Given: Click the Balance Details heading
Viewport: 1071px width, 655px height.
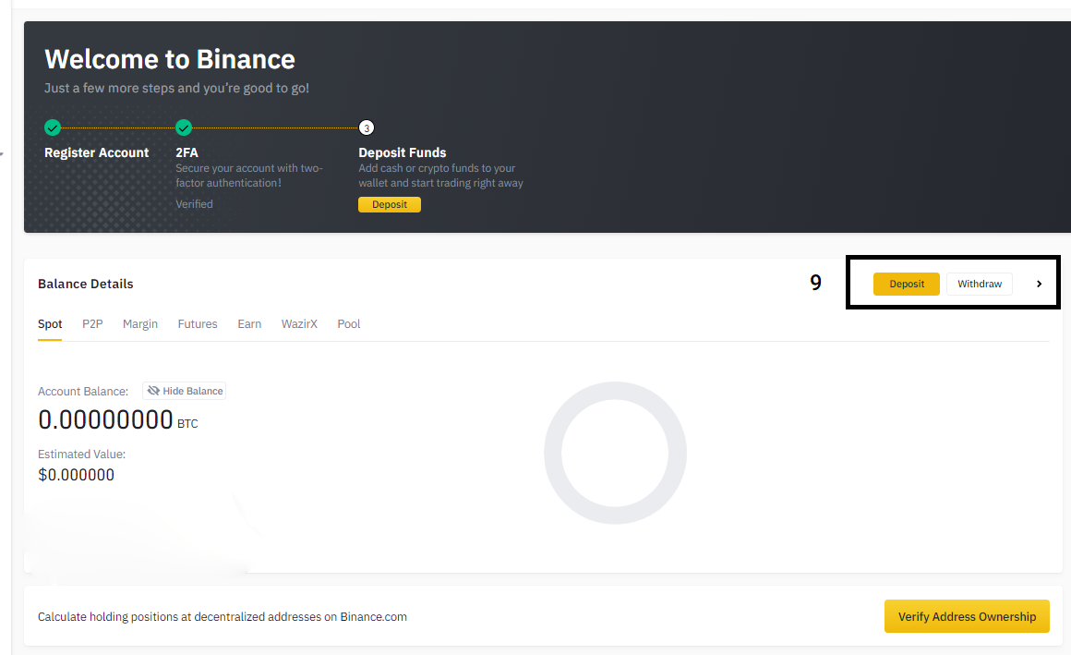Looking at the screenshot, I should point(85,284).
